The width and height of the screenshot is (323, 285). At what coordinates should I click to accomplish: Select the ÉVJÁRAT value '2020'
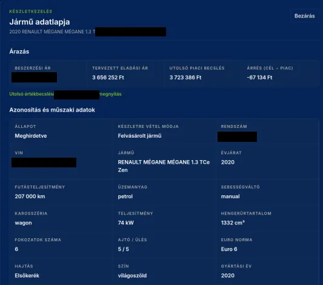point(228,162)
